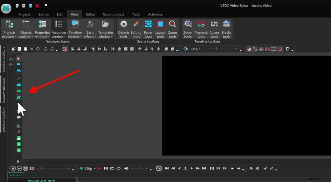Open the layout settings gear icon
The image size is (331, 182).
(x=288, y=49)
